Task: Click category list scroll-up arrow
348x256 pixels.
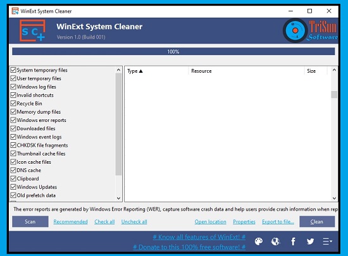Action: tap(118, 70)
